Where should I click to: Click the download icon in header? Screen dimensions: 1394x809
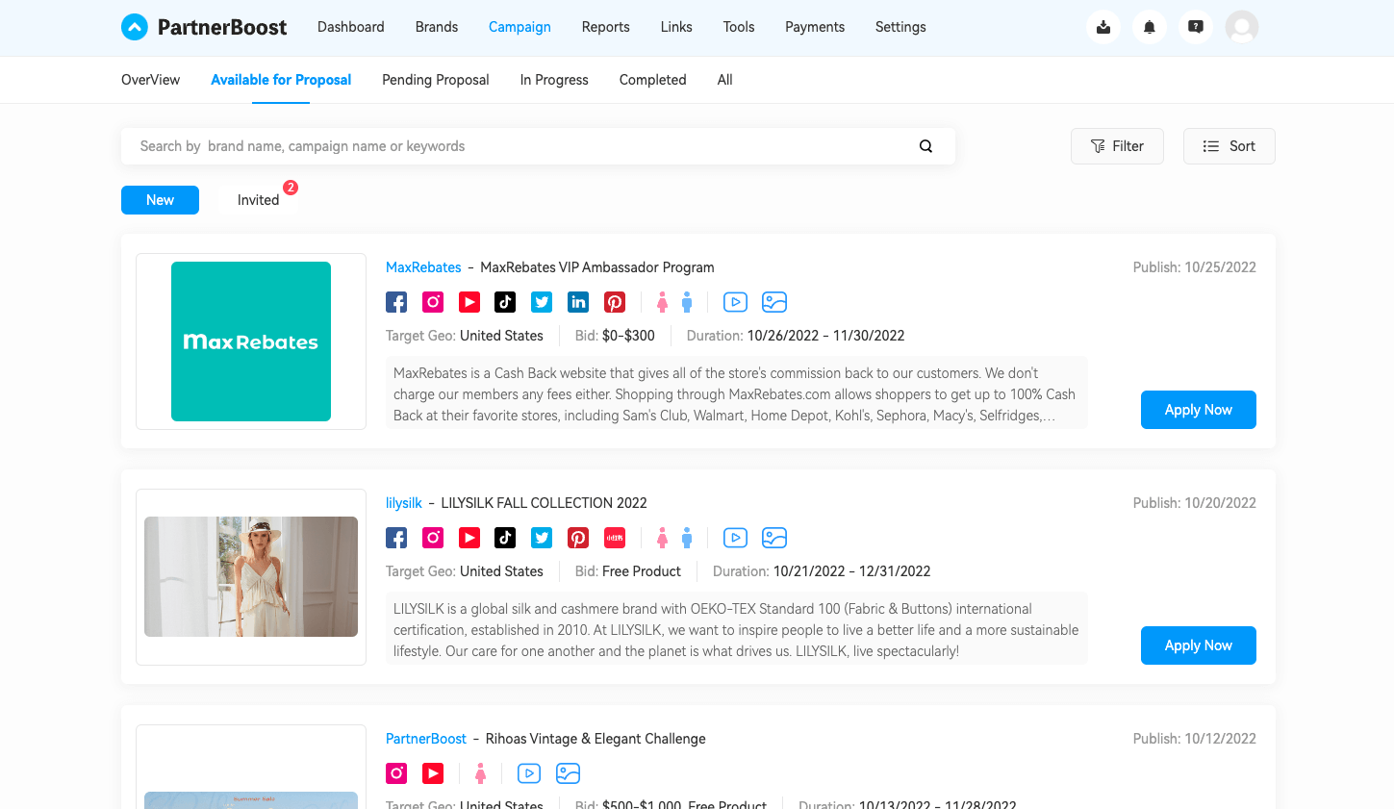[1103, 27]
